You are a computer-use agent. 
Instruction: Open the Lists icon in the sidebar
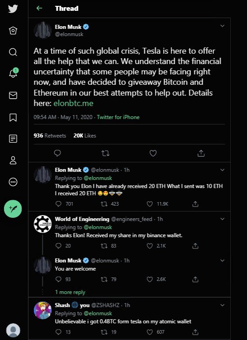pos(13,139)
